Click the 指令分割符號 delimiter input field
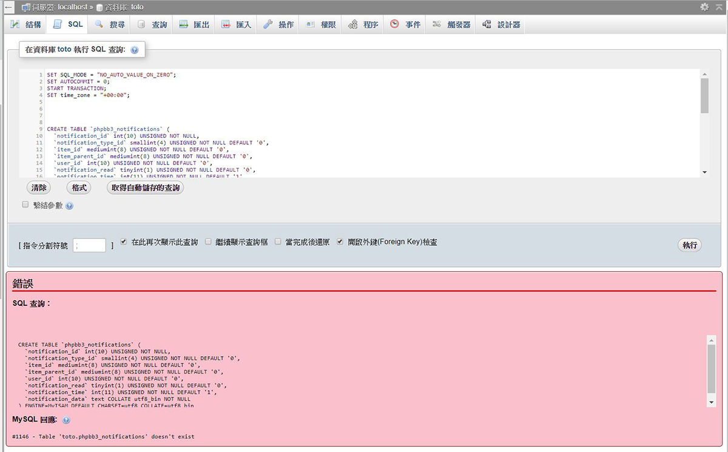The image size is (728, 452). tap(89, 245)
